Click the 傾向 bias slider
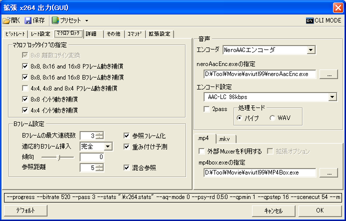The width and height of the screenshot is (346, 221). point(58,157)
